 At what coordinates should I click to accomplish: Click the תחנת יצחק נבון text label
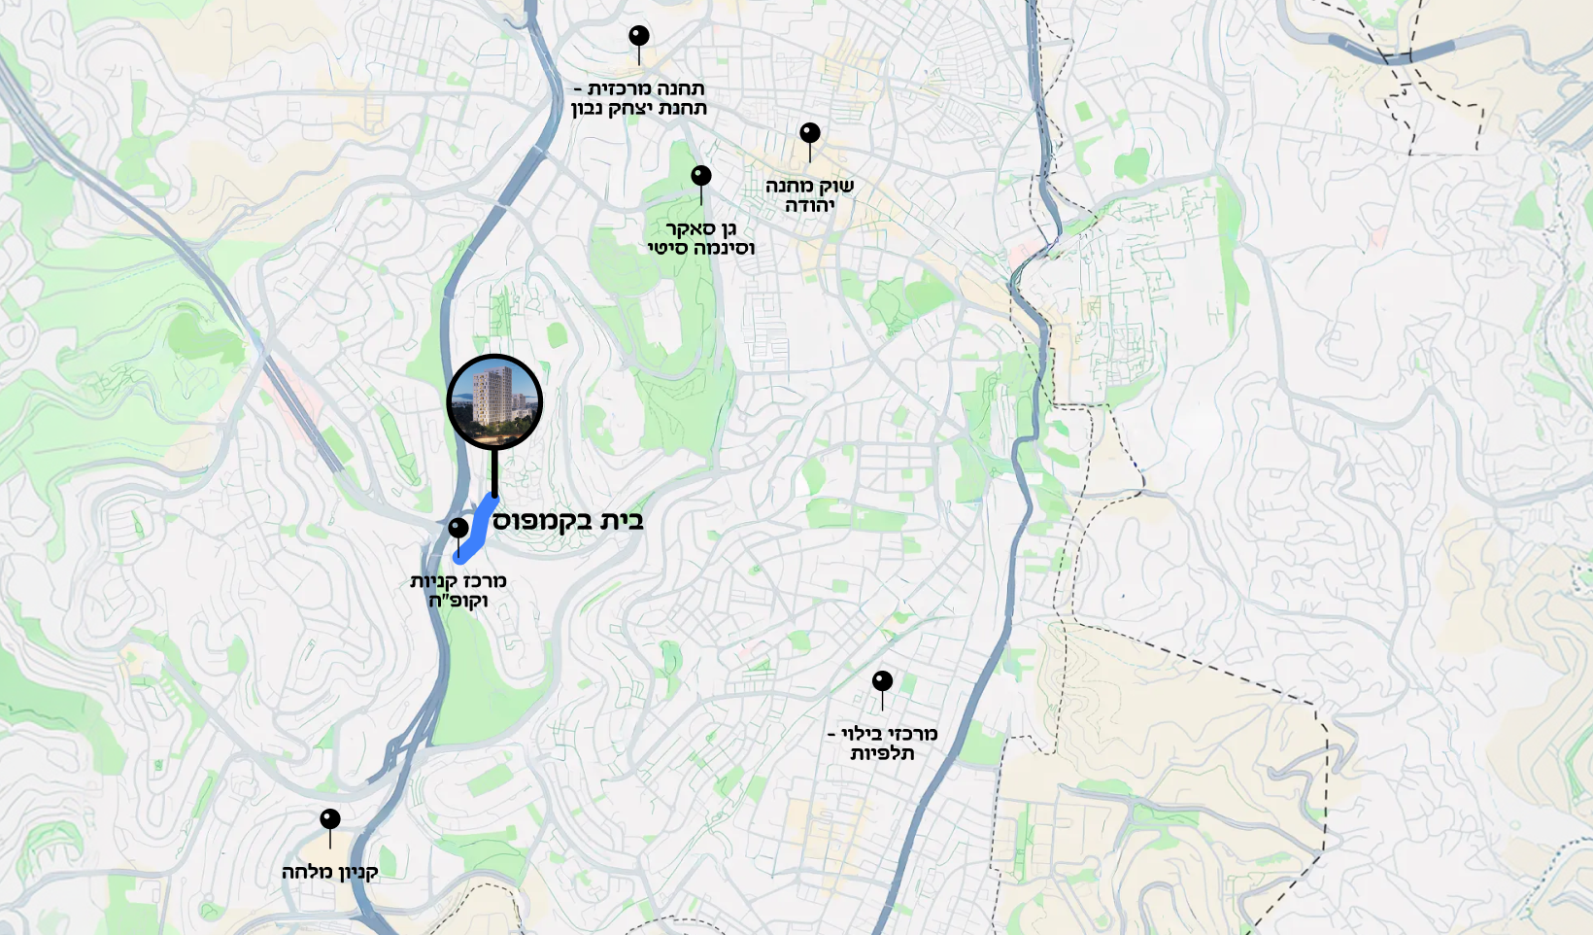tap(639, 109)
